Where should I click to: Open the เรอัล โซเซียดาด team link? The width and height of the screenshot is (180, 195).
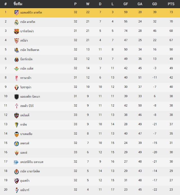click(x=30, y=50)
